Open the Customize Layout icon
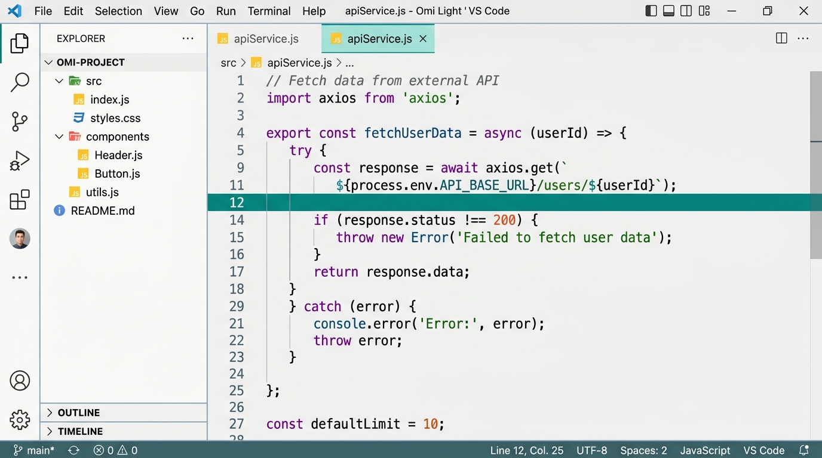This screenshot has width=822, height=458. click(705, 11)
